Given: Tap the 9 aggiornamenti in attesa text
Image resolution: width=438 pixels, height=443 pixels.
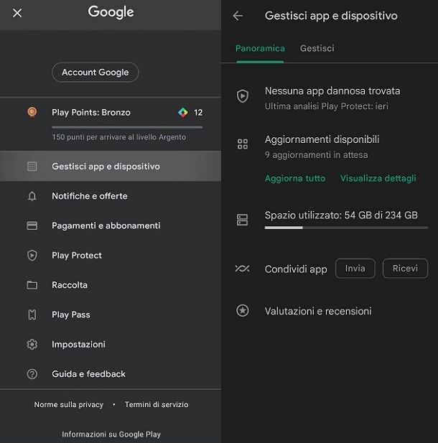Looking at the screenshot, I should (x=316, y=155).
